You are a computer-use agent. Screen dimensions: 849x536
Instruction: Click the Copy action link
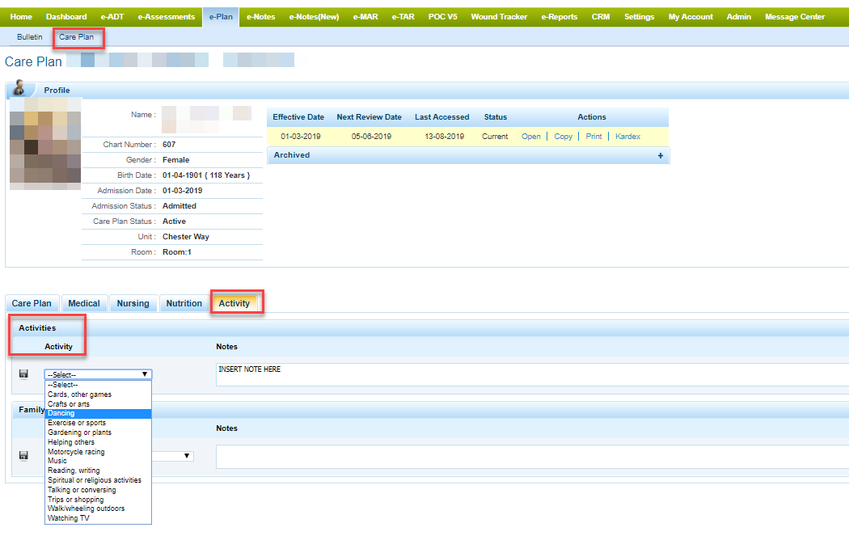coord(564,137)
